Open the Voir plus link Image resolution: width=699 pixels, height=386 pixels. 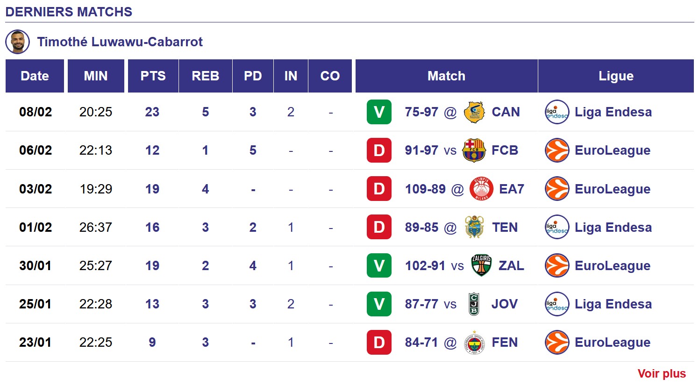[662, 373]
